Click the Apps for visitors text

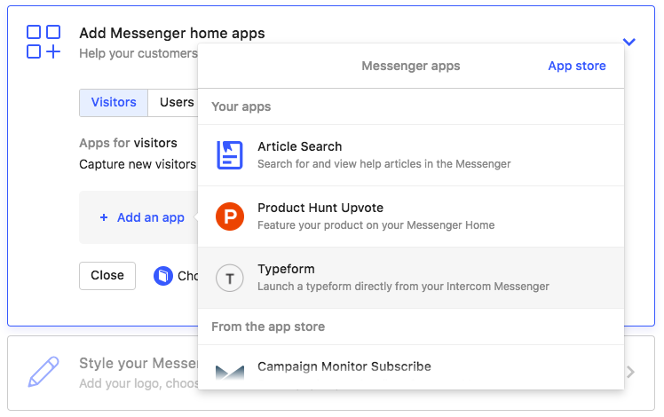(x=128, y=143)
